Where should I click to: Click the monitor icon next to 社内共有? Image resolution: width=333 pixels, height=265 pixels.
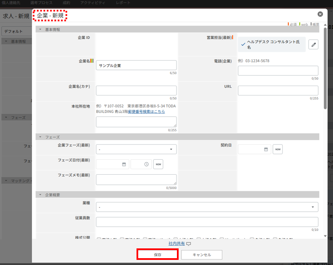[188, 244]
